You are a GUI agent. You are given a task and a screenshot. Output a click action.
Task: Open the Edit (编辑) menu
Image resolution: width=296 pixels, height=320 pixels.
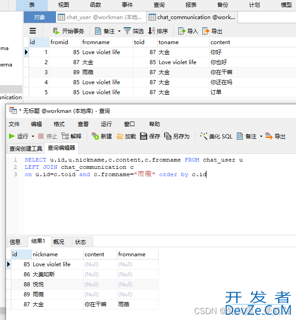[x=36, y=124]
